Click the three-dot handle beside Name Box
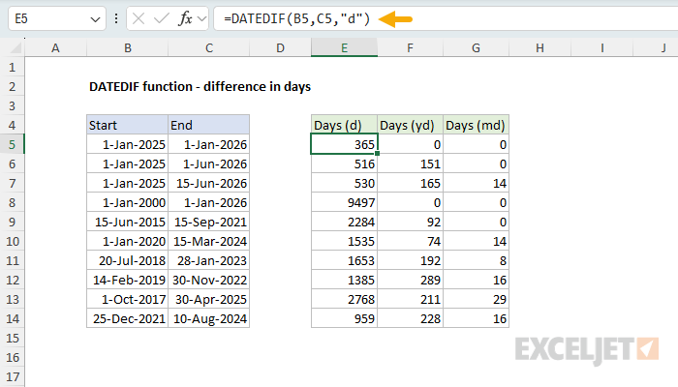Screen dimensions: 678x387 point(116,18)
